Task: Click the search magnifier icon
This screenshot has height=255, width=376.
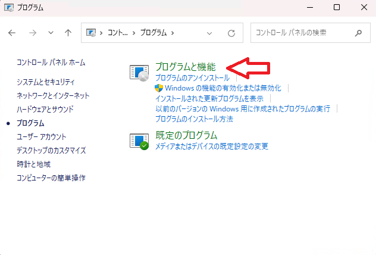Action: [x=358, y=33]
